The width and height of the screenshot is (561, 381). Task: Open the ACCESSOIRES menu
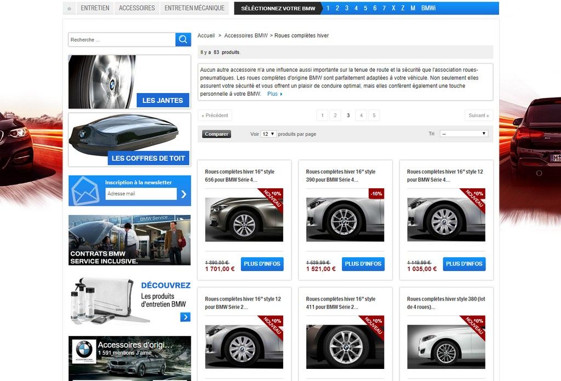click(136, 8)
